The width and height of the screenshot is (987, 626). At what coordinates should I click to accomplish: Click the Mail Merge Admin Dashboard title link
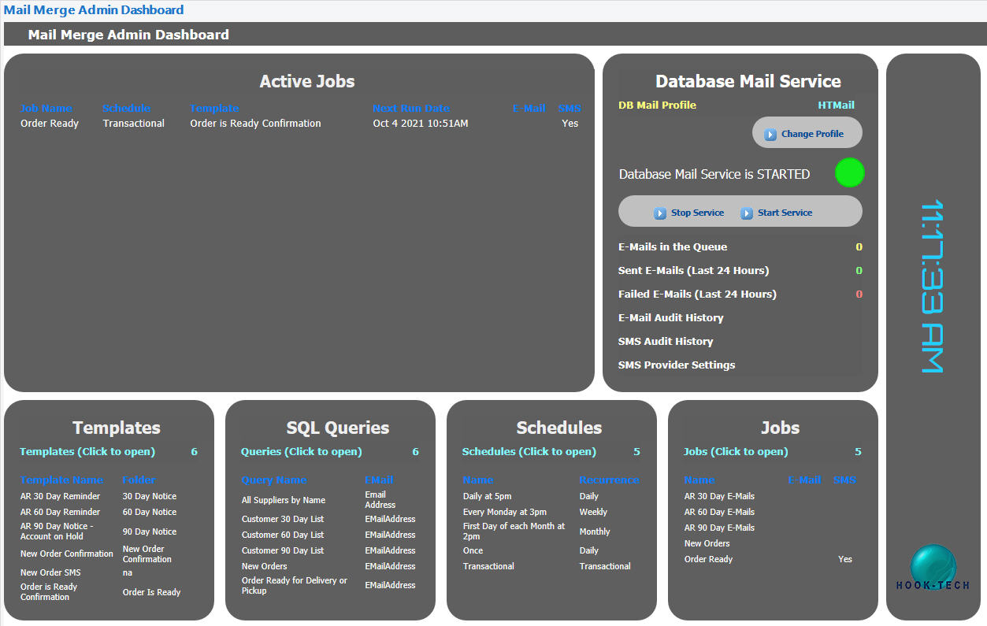94,10
